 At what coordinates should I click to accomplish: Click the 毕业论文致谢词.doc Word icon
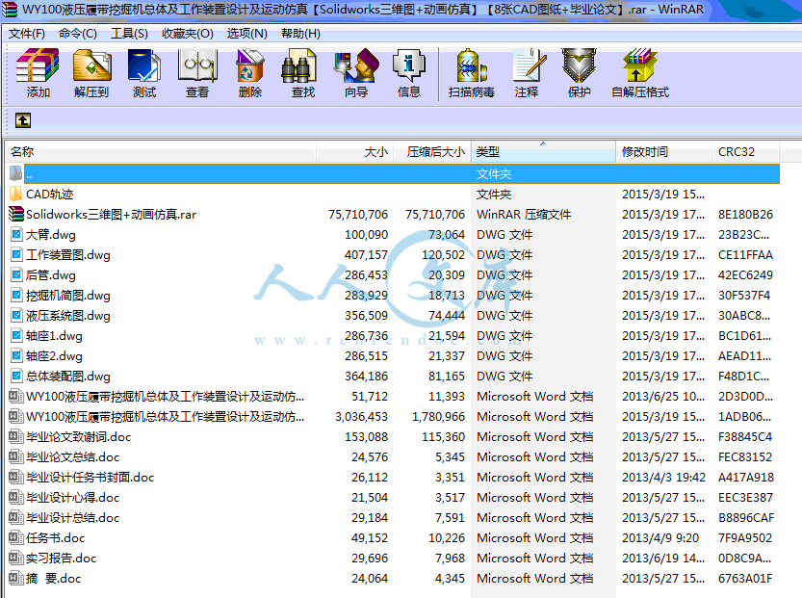16,437
